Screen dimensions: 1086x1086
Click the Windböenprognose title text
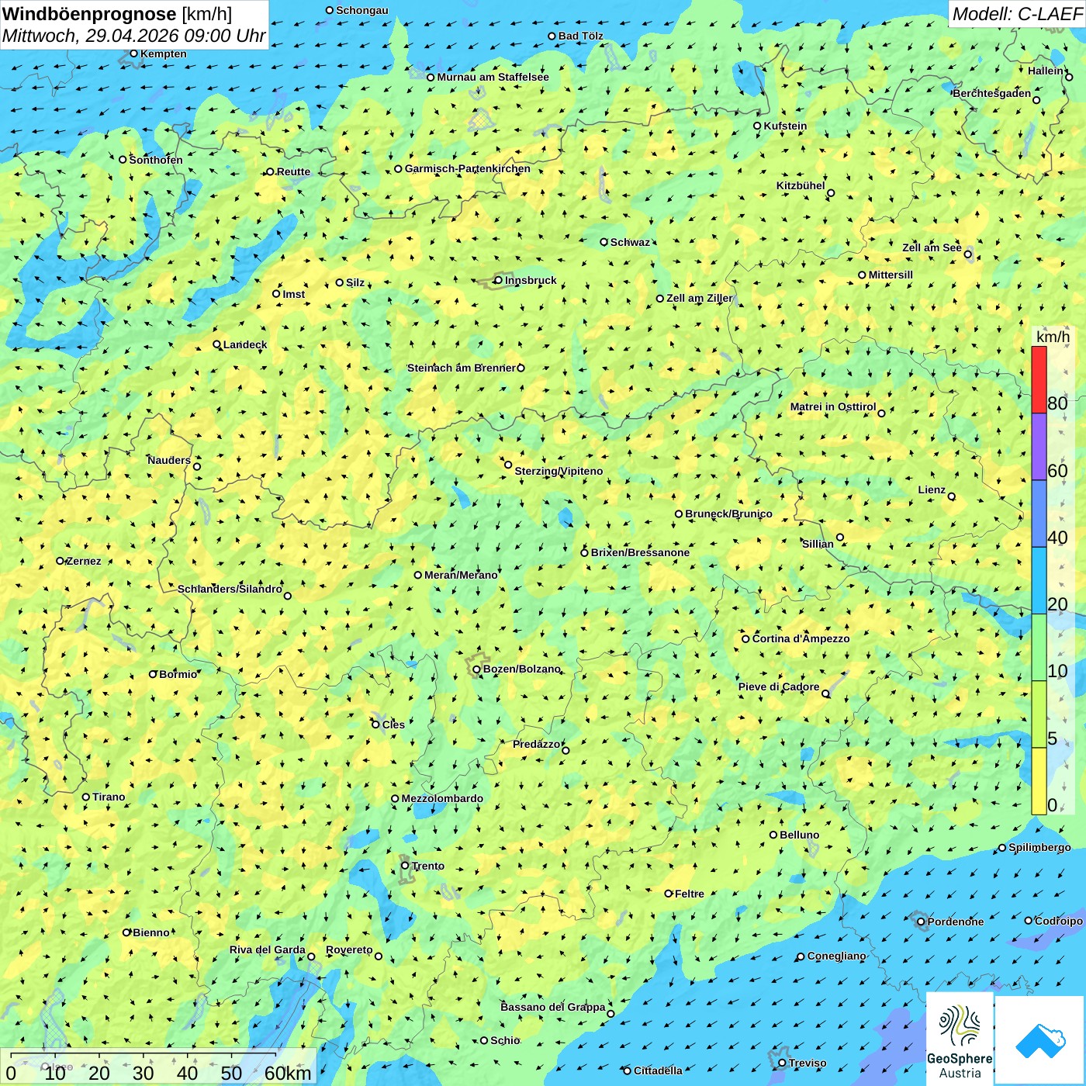(x=89, y=14)
